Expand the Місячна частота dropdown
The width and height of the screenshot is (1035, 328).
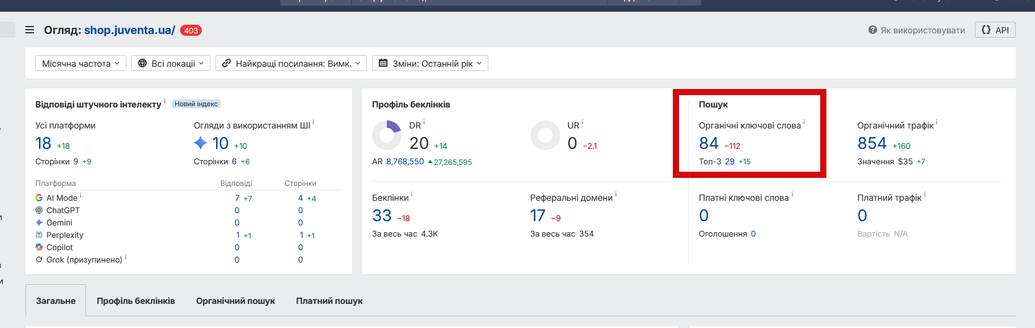(80, 63)
